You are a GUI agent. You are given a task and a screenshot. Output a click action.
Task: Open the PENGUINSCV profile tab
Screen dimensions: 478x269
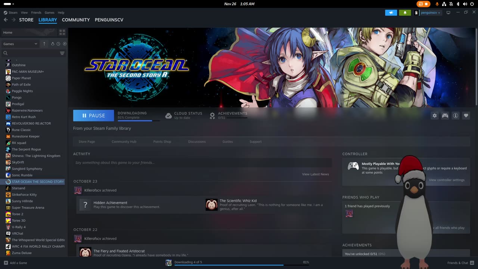109,20
